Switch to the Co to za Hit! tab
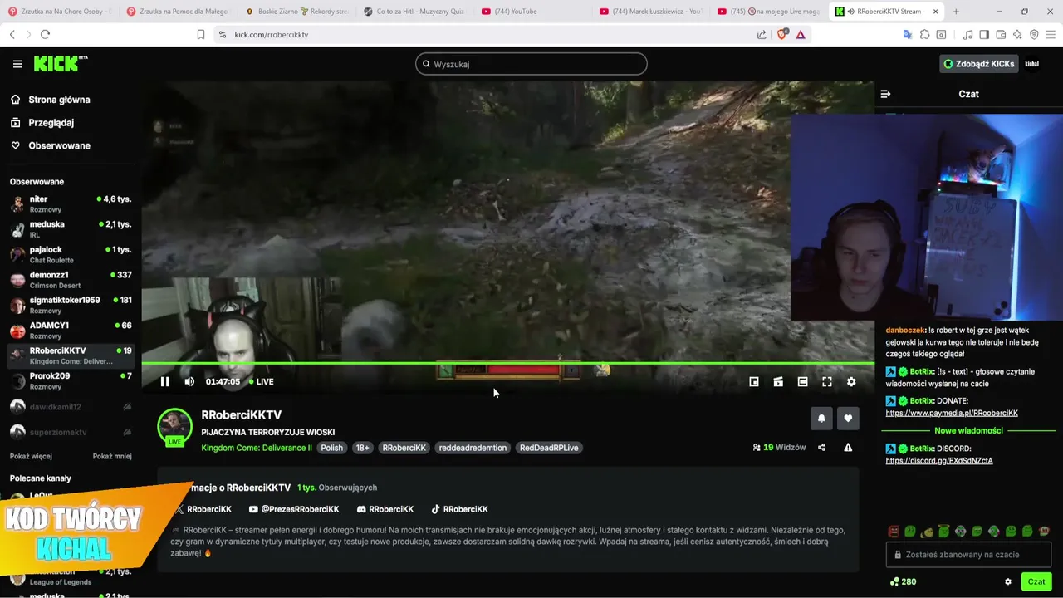Viewport: 1063px width, 598px height. pos(414,12)
